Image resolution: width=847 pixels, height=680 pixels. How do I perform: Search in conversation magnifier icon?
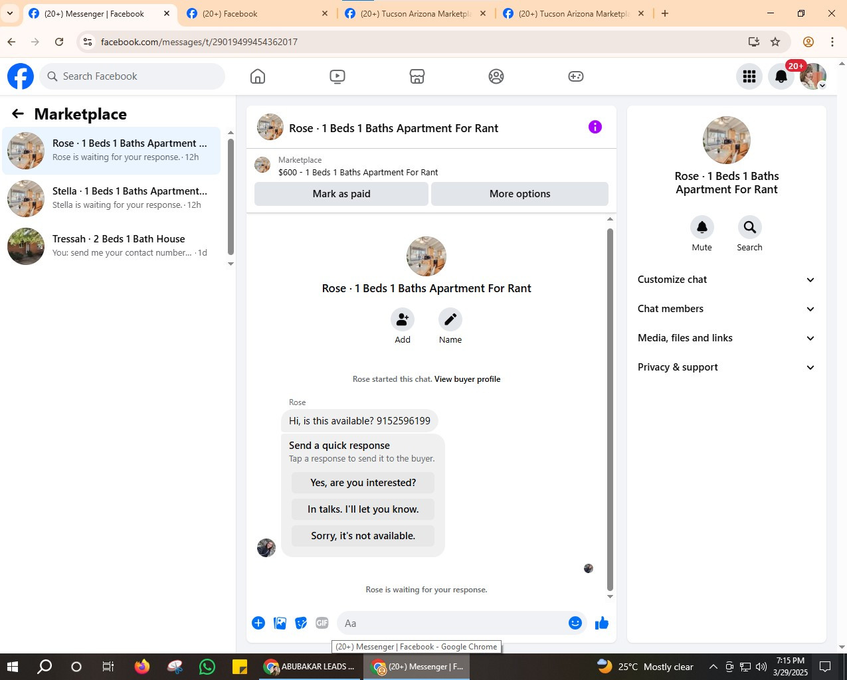pyautogui.click(x=750, y=227)
